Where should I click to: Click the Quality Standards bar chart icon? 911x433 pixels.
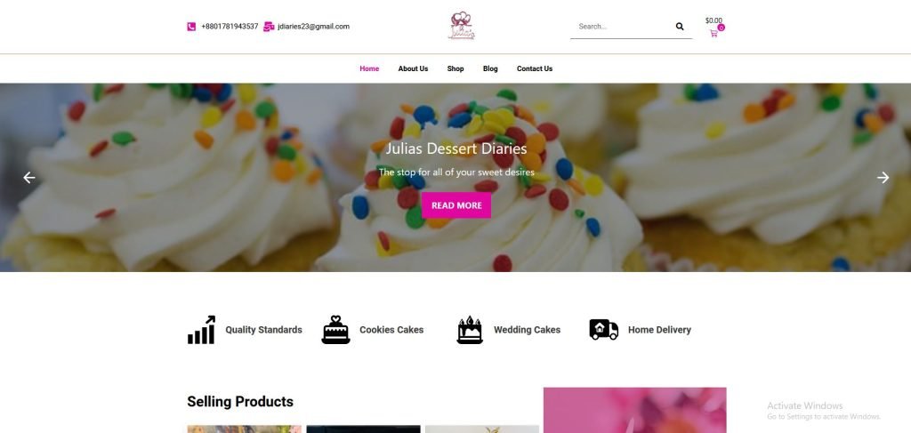[202, 330]
